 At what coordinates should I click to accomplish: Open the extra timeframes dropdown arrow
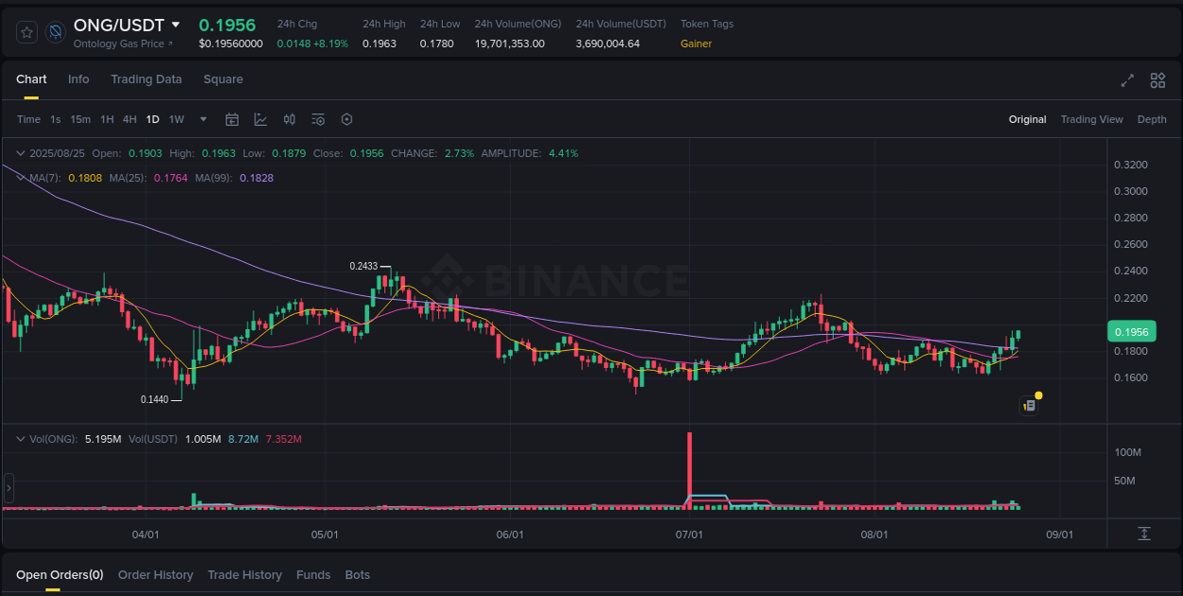[x=203, y=118]
